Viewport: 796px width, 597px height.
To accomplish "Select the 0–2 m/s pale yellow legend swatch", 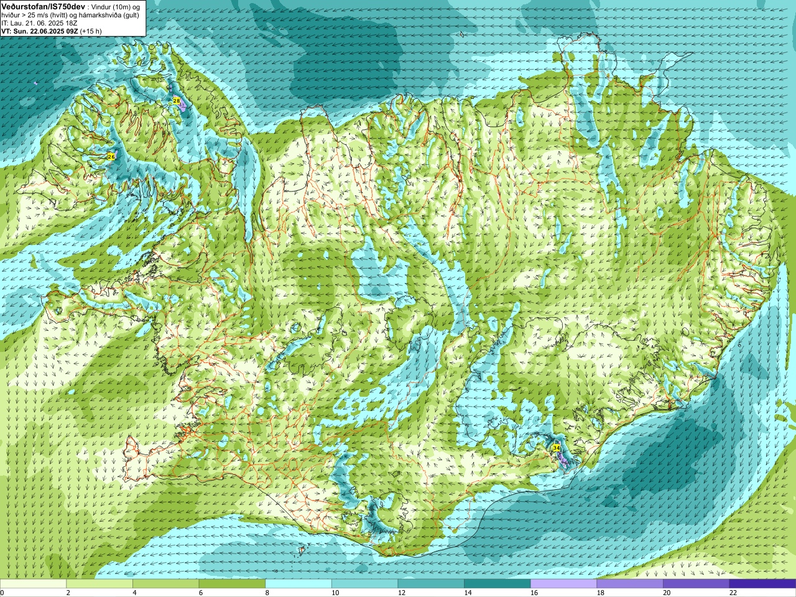I will coord(33,584).
